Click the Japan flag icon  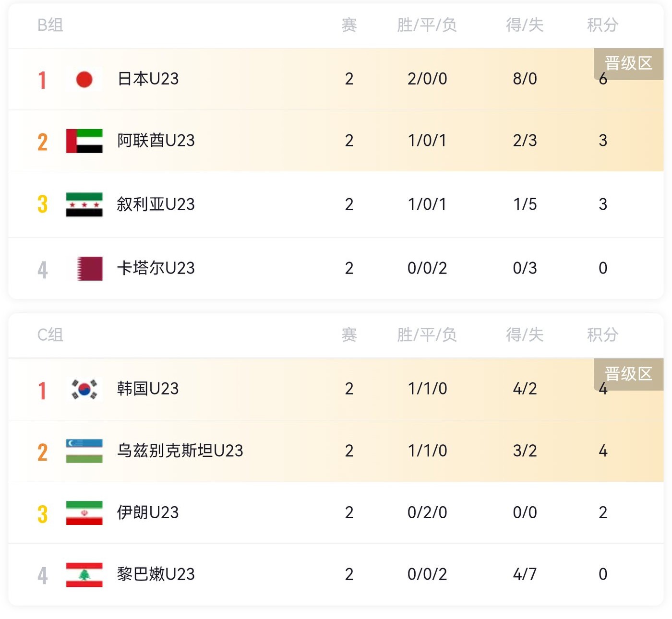[84, 79]
